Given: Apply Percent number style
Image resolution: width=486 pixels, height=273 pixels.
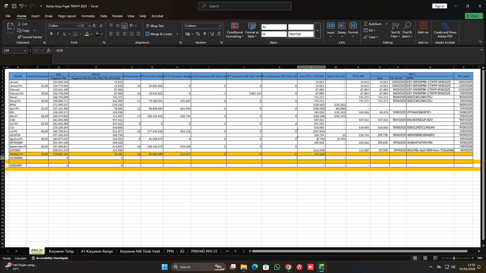Looking at the screenshot, I should coord(198,34).
